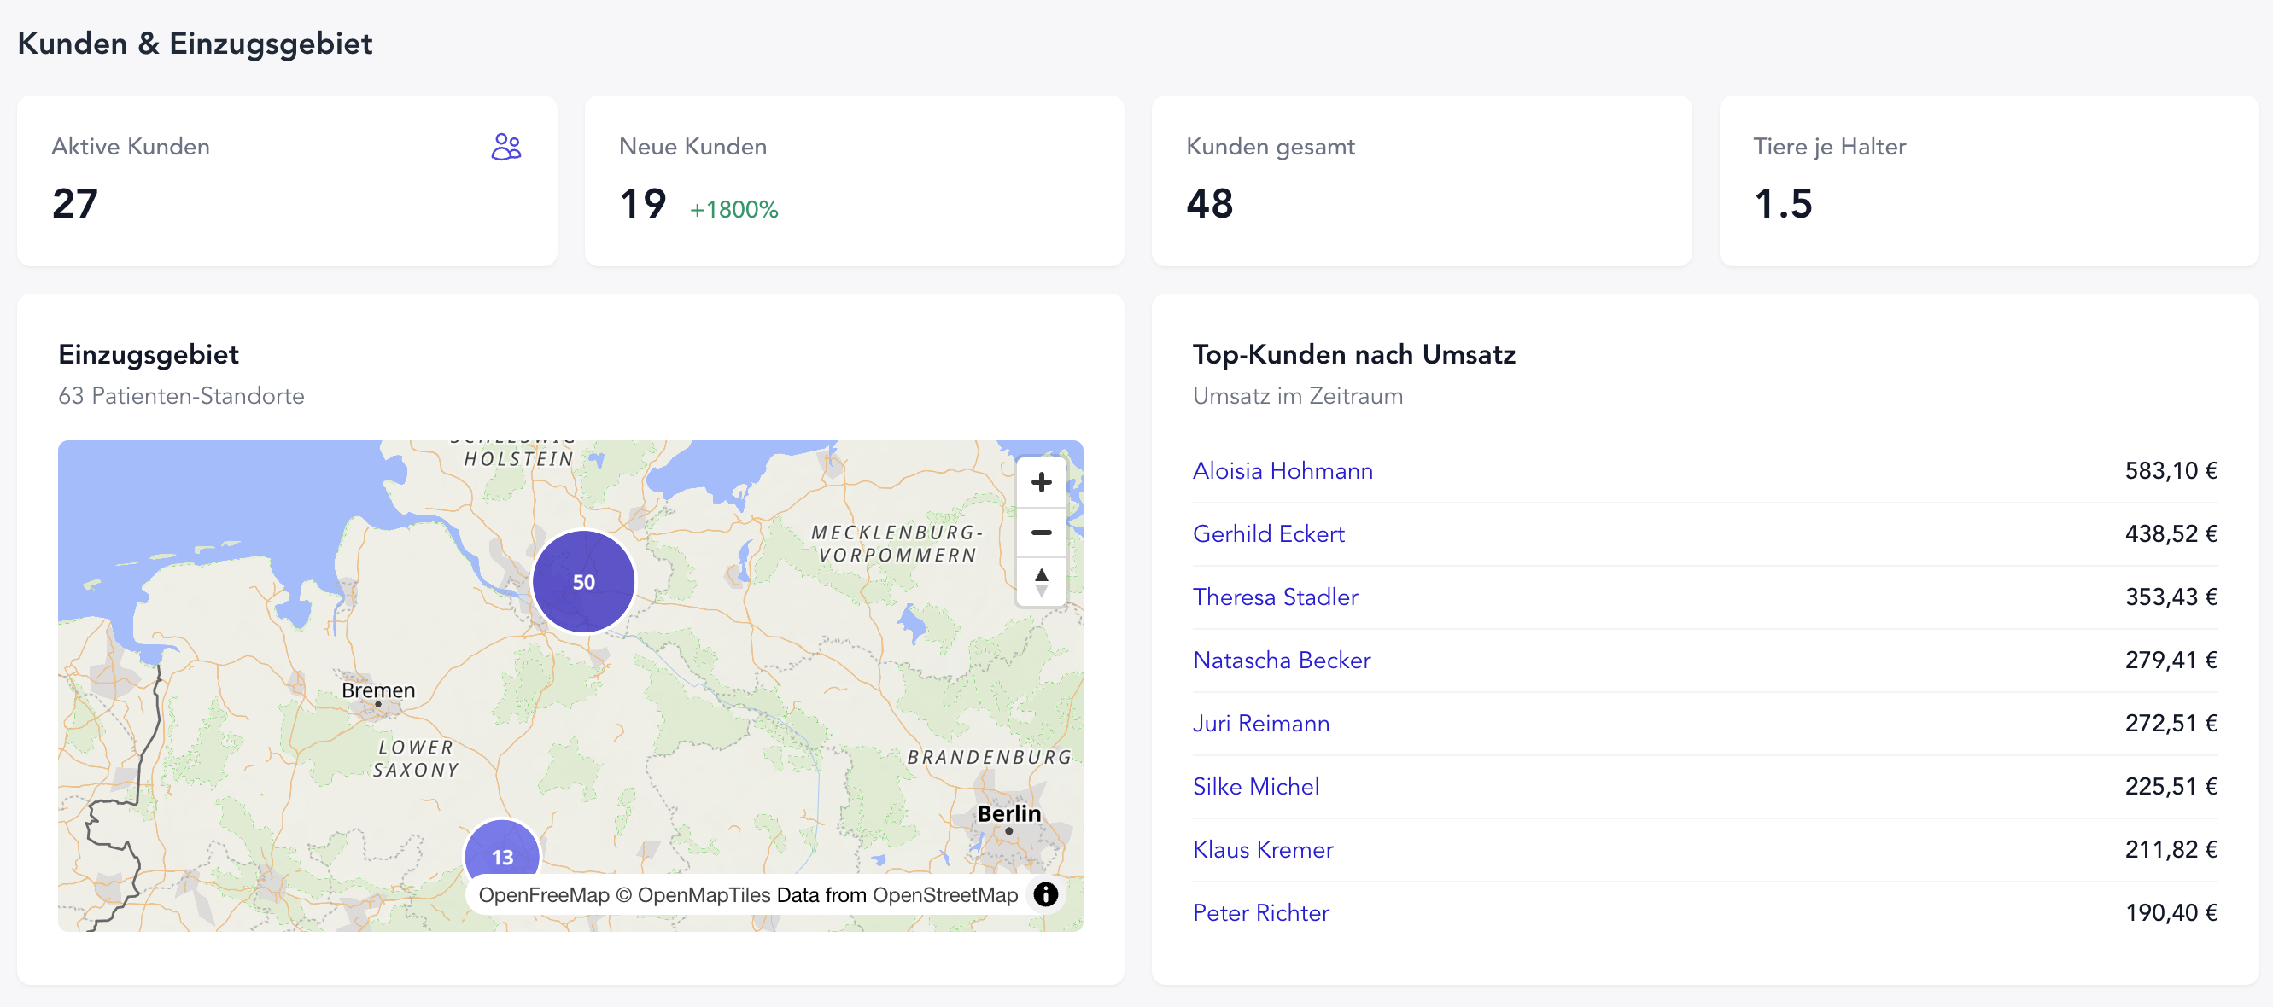Image resolution: width=2273 pixels, height=1007 pixels.
Task: Click the Bremen label on the map
Action: click(x=377, y=690)
